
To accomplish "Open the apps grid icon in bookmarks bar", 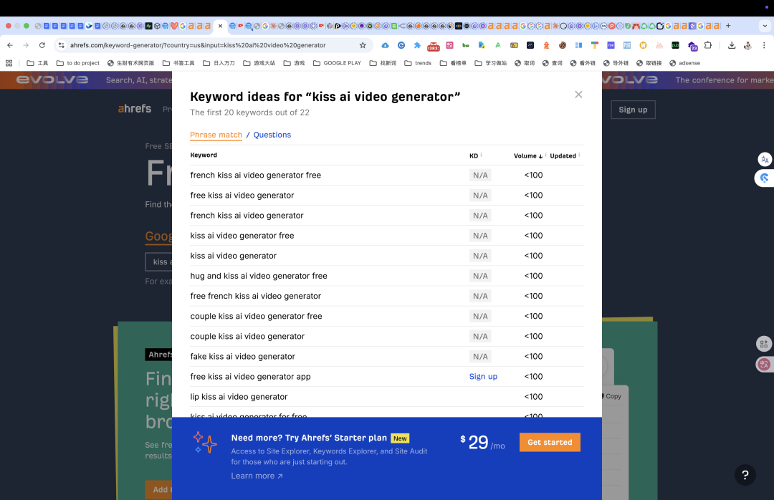I will tap(9, 63).
